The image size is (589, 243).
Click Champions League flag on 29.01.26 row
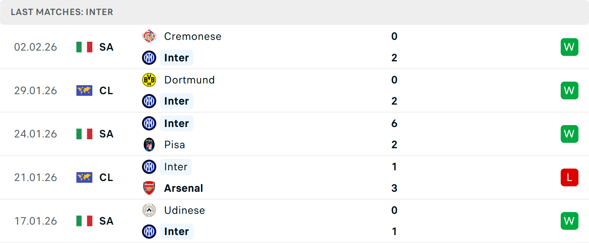(x=84, y=91)
